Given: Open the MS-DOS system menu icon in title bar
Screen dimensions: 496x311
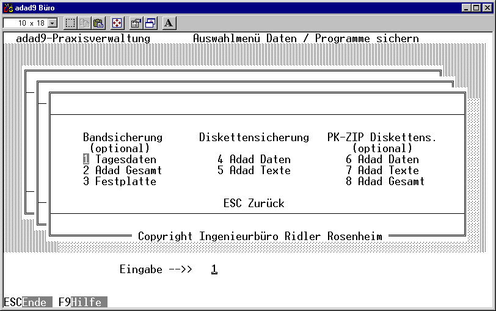Looking at the screenshot, I should coord(9,7).
